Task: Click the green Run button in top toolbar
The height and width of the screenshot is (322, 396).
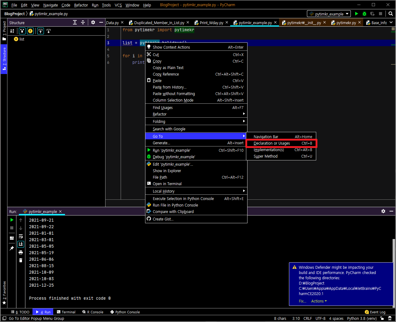Action: (x=356, y=14)
